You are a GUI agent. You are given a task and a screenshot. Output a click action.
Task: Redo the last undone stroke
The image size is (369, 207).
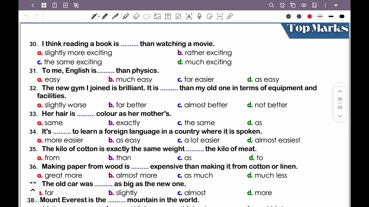(x=36, y=17)
